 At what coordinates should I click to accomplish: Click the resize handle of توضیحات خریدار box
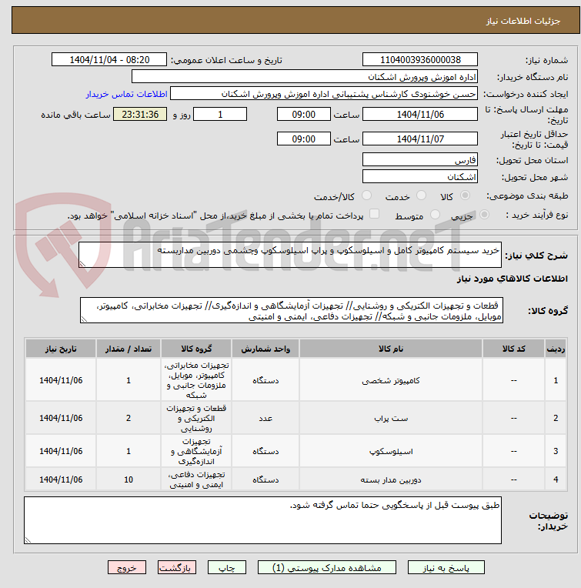point(28,540)
